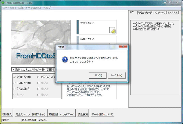Screen dimensions: 183x124
Task: Close the ご質問 dialog with X
Action: [x=123, y=46]
